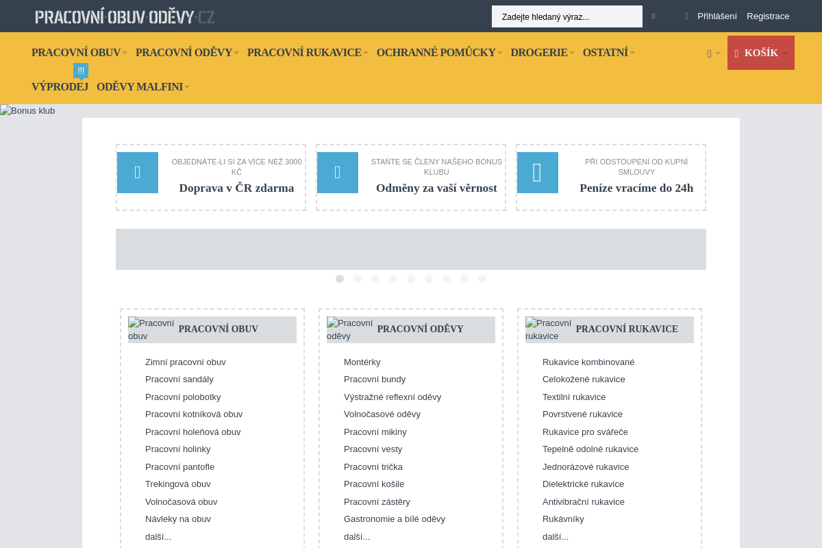Click the Pracovní Obuv Oděvy site logo

tap(125, 16)
